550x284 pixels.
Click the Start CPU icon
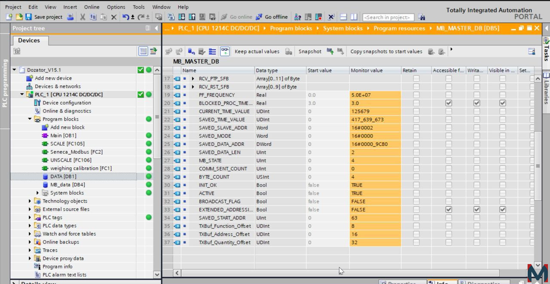coord(308,17)
